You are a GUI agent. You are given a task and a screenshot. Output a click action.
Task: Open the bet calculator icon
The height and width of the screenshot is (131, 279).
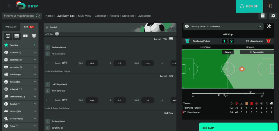(x=263, y=16)
